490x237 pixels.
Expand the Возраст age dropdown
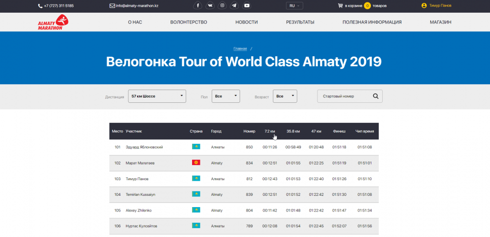point(285,96)
